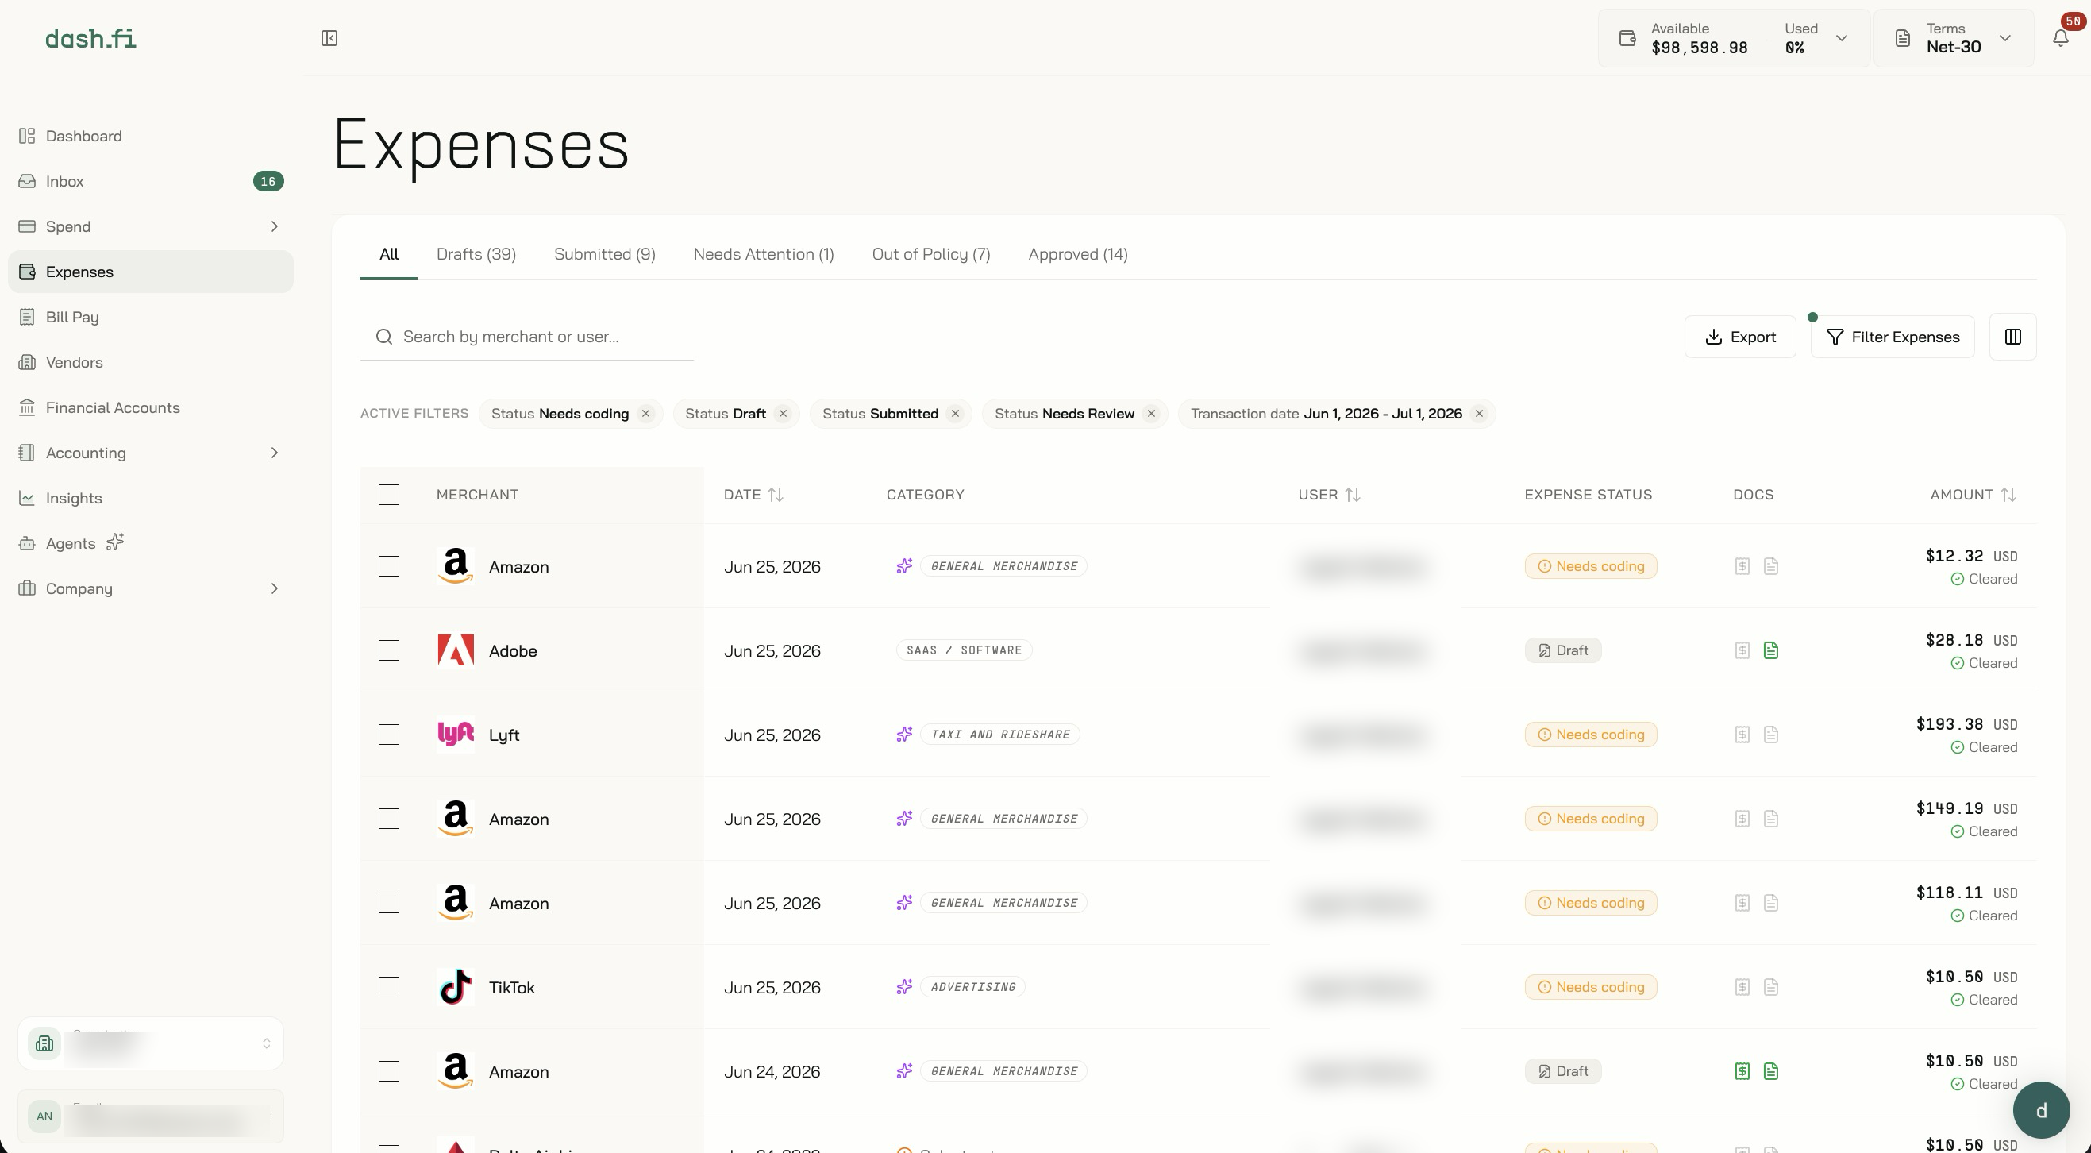2091x1153 pixels.
Task: Remove the Status Needs coding filter
Action: coord(645,414)
